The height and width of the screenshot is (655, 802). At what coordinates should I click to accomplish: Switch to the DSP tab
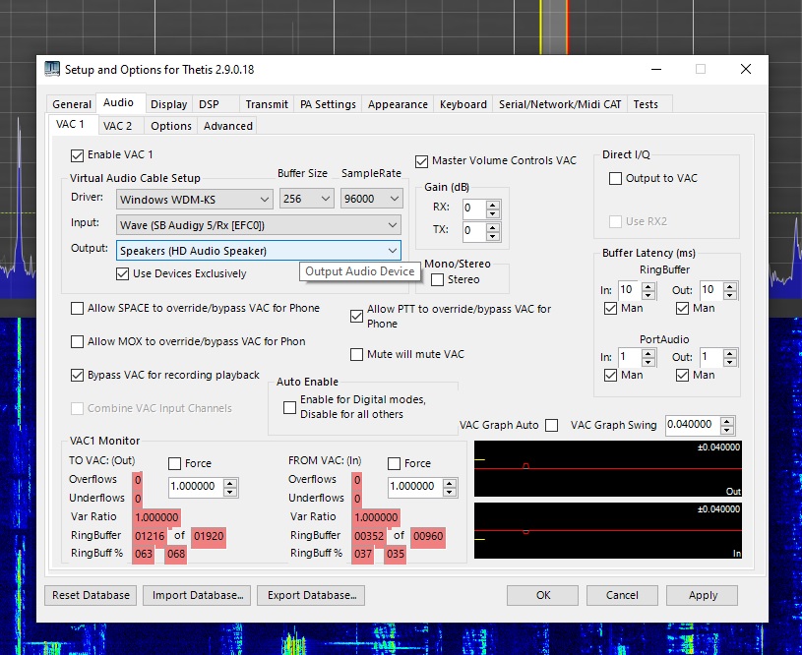[x=209, y=104]
